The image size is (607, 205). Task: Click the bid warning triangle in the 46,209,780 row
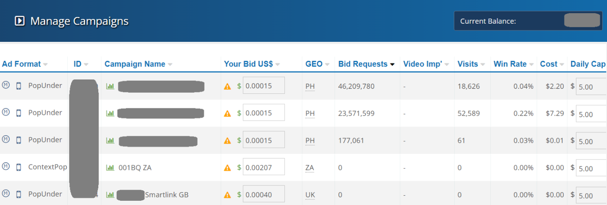(227, 86)
